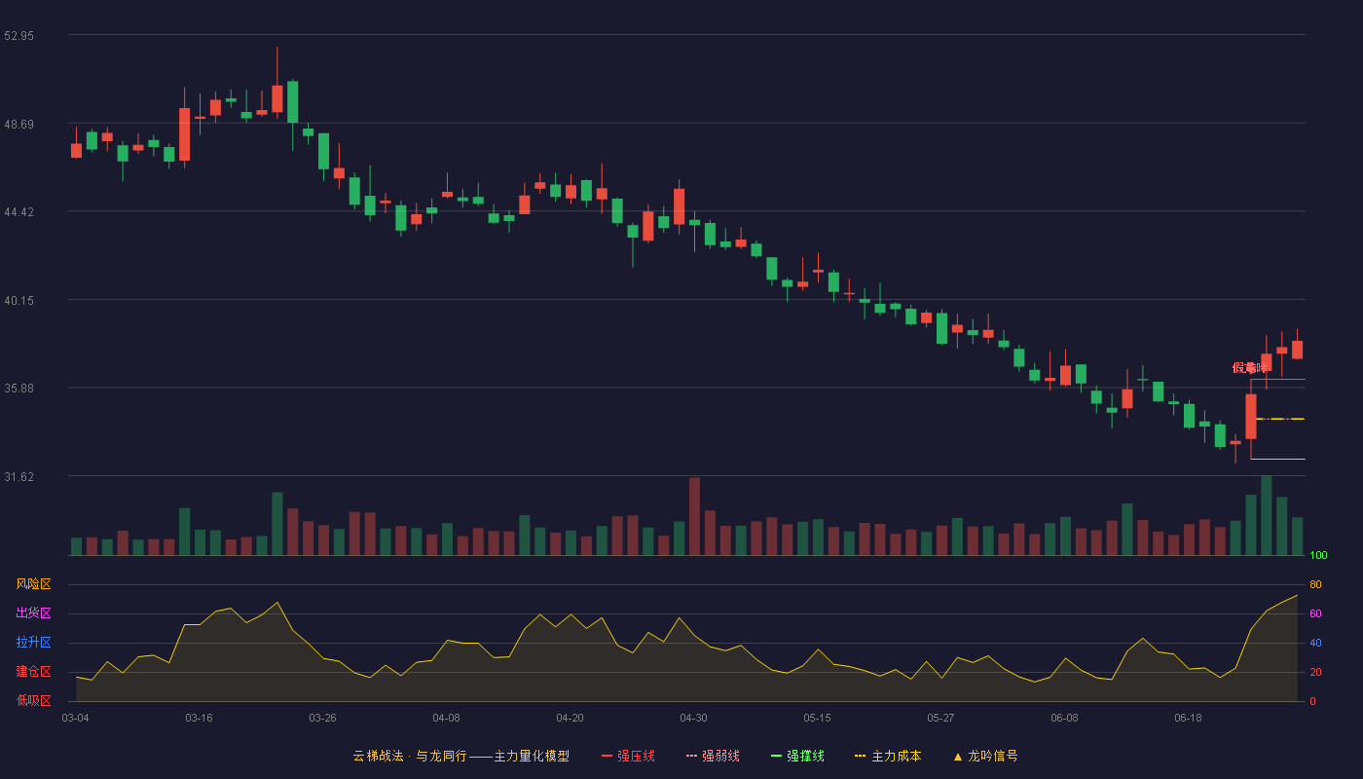Screen dimensions: 1363x779
Task: Click the red 0 indicator axis value
Action: [x=1312, y=701]
